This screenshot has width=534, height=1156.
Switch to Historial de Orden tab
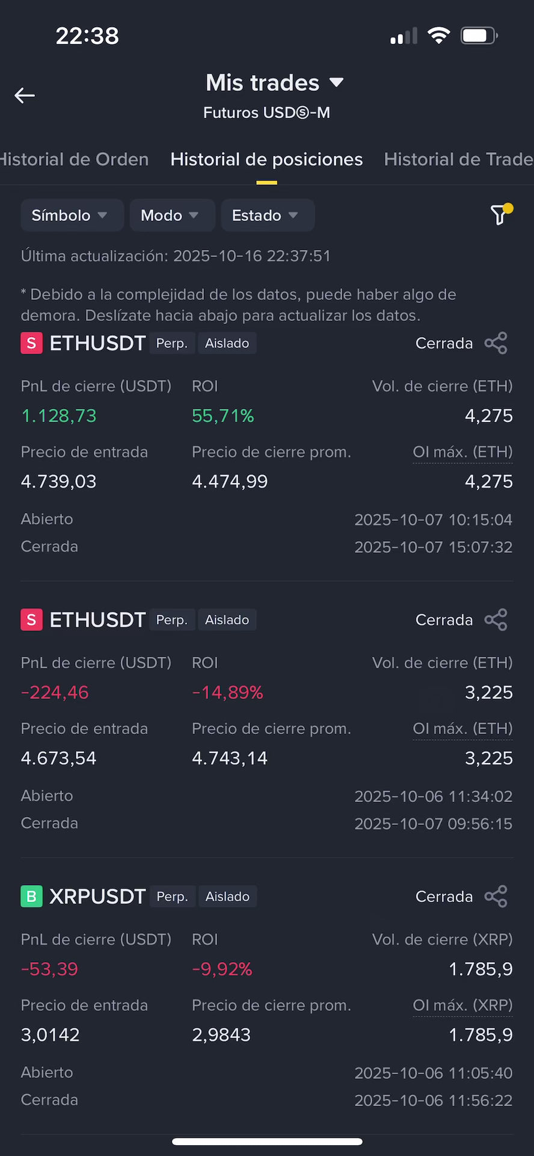pos(73,160)
